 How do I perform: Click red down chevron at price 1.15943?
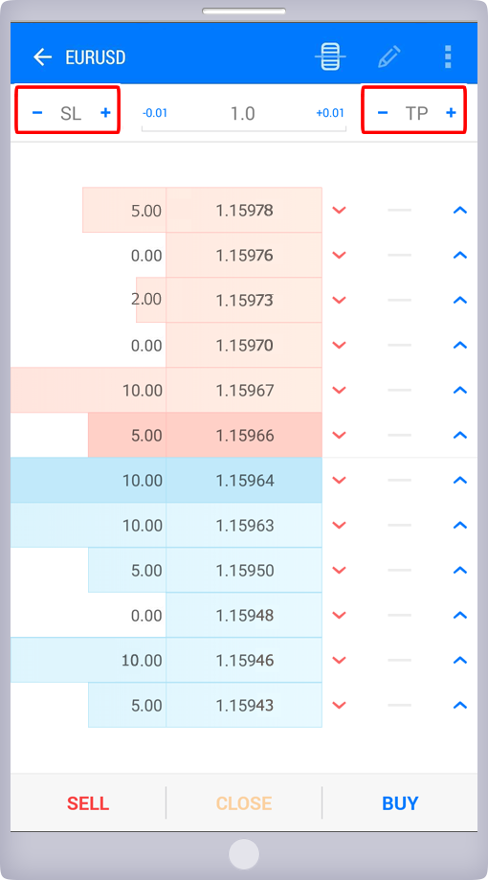coord(340,705)
